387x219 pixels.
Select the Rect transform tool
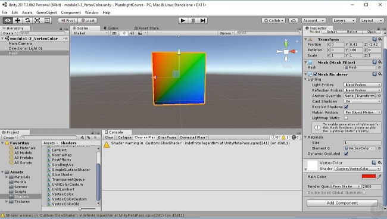[47, 20]
